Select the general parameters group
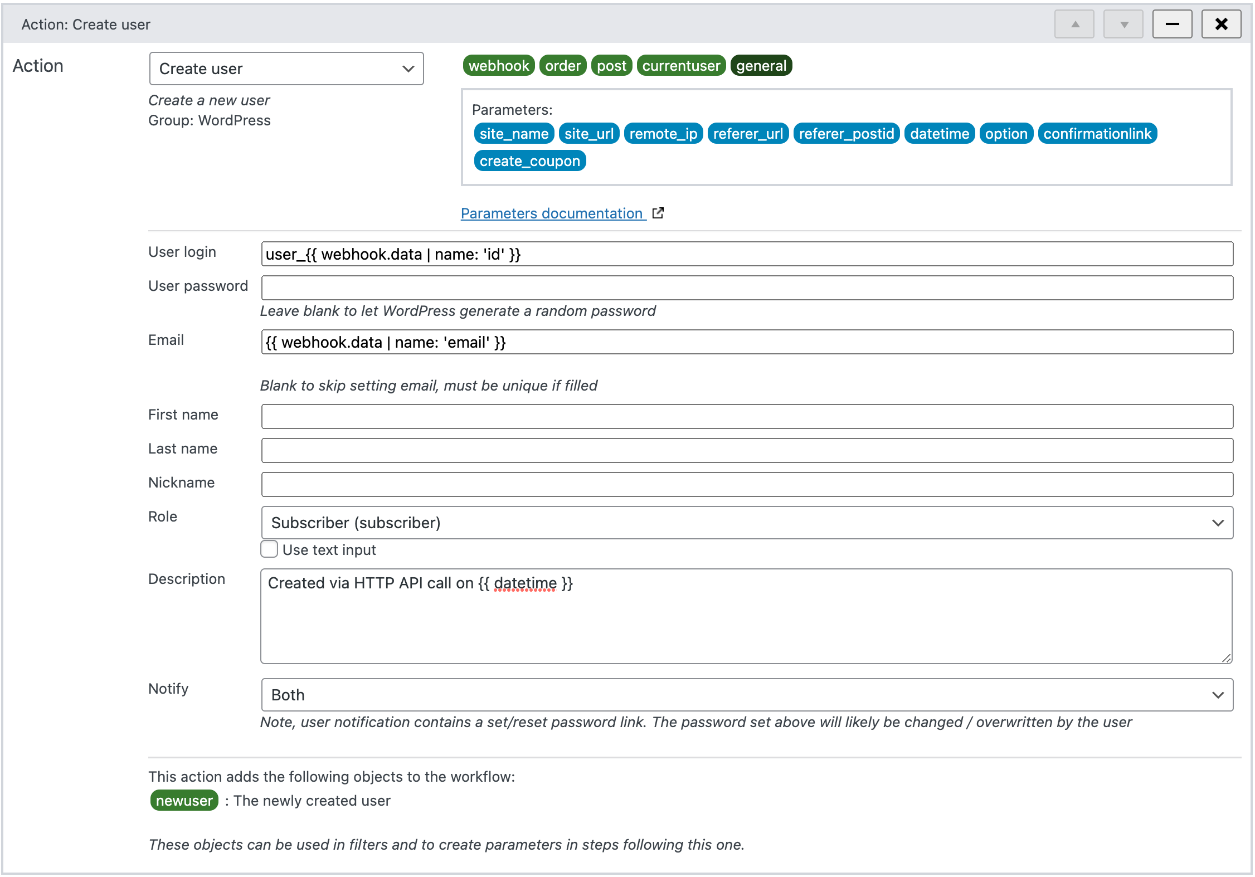This screenshot has width=1255, height=877. pyautogui.click(x=761, y=65)
